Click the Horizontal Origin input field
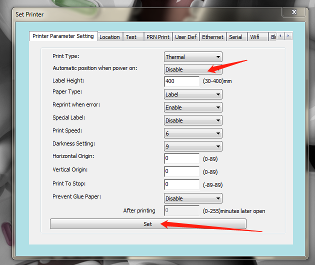 [x=182, y=158]
